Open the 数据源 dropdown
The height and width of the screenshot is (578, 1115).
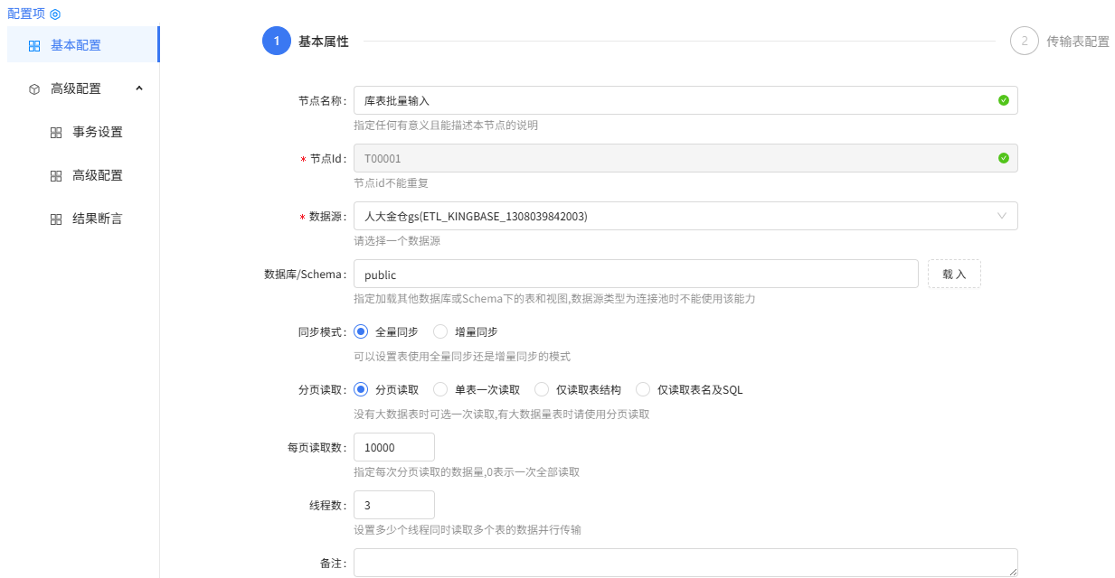click(685, 216)
